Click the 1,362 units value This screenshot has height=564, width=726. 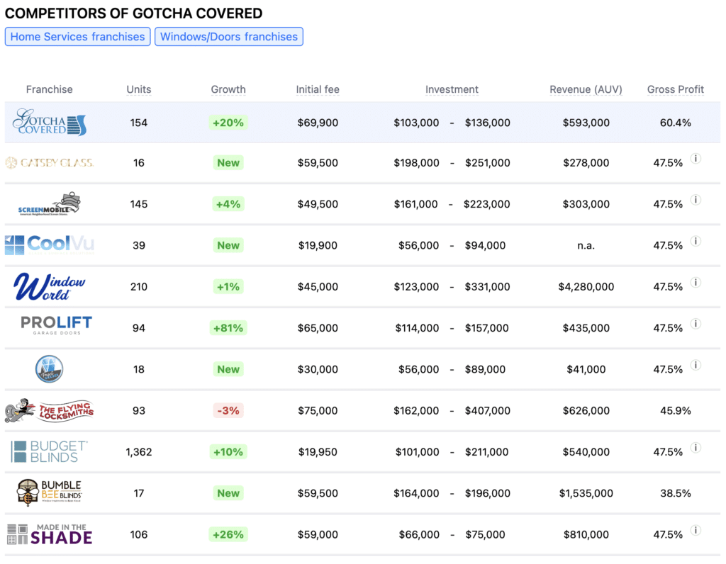139,451
